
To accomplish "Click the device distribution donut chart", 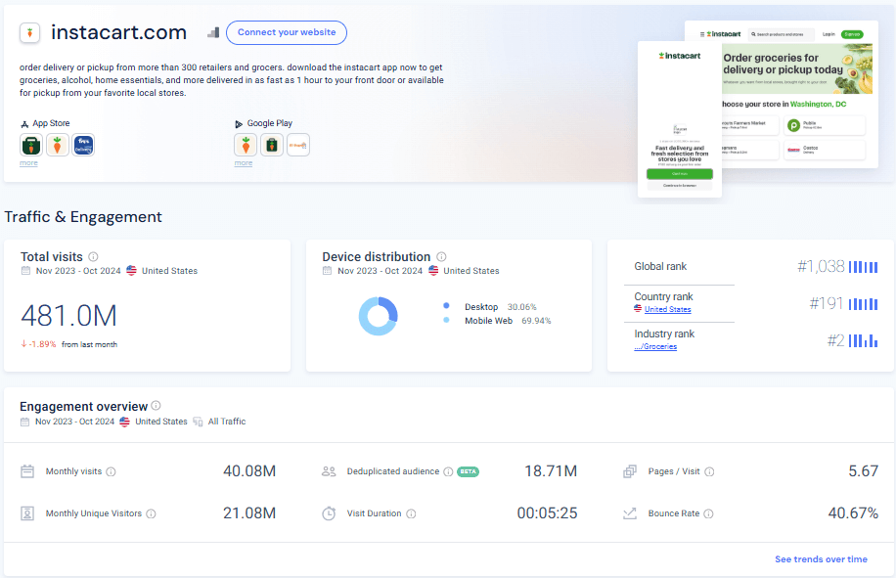I will click(379, 316).
